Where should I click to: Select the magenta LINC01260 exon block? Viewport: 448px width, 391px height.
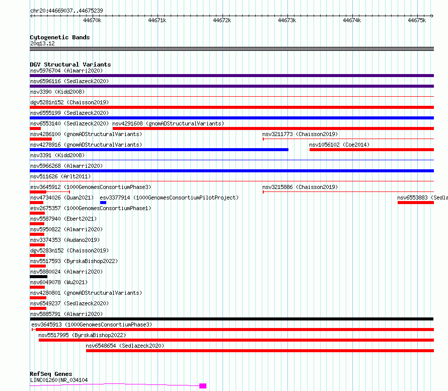[203, 386]
